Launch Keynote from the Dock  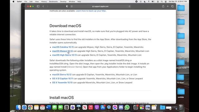point(79,107)
